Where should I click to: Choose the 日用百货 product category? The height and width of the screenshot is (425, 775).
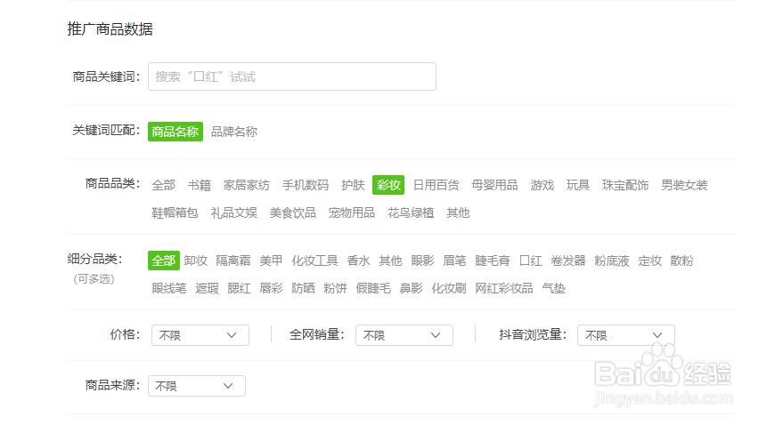click(436, 185)
